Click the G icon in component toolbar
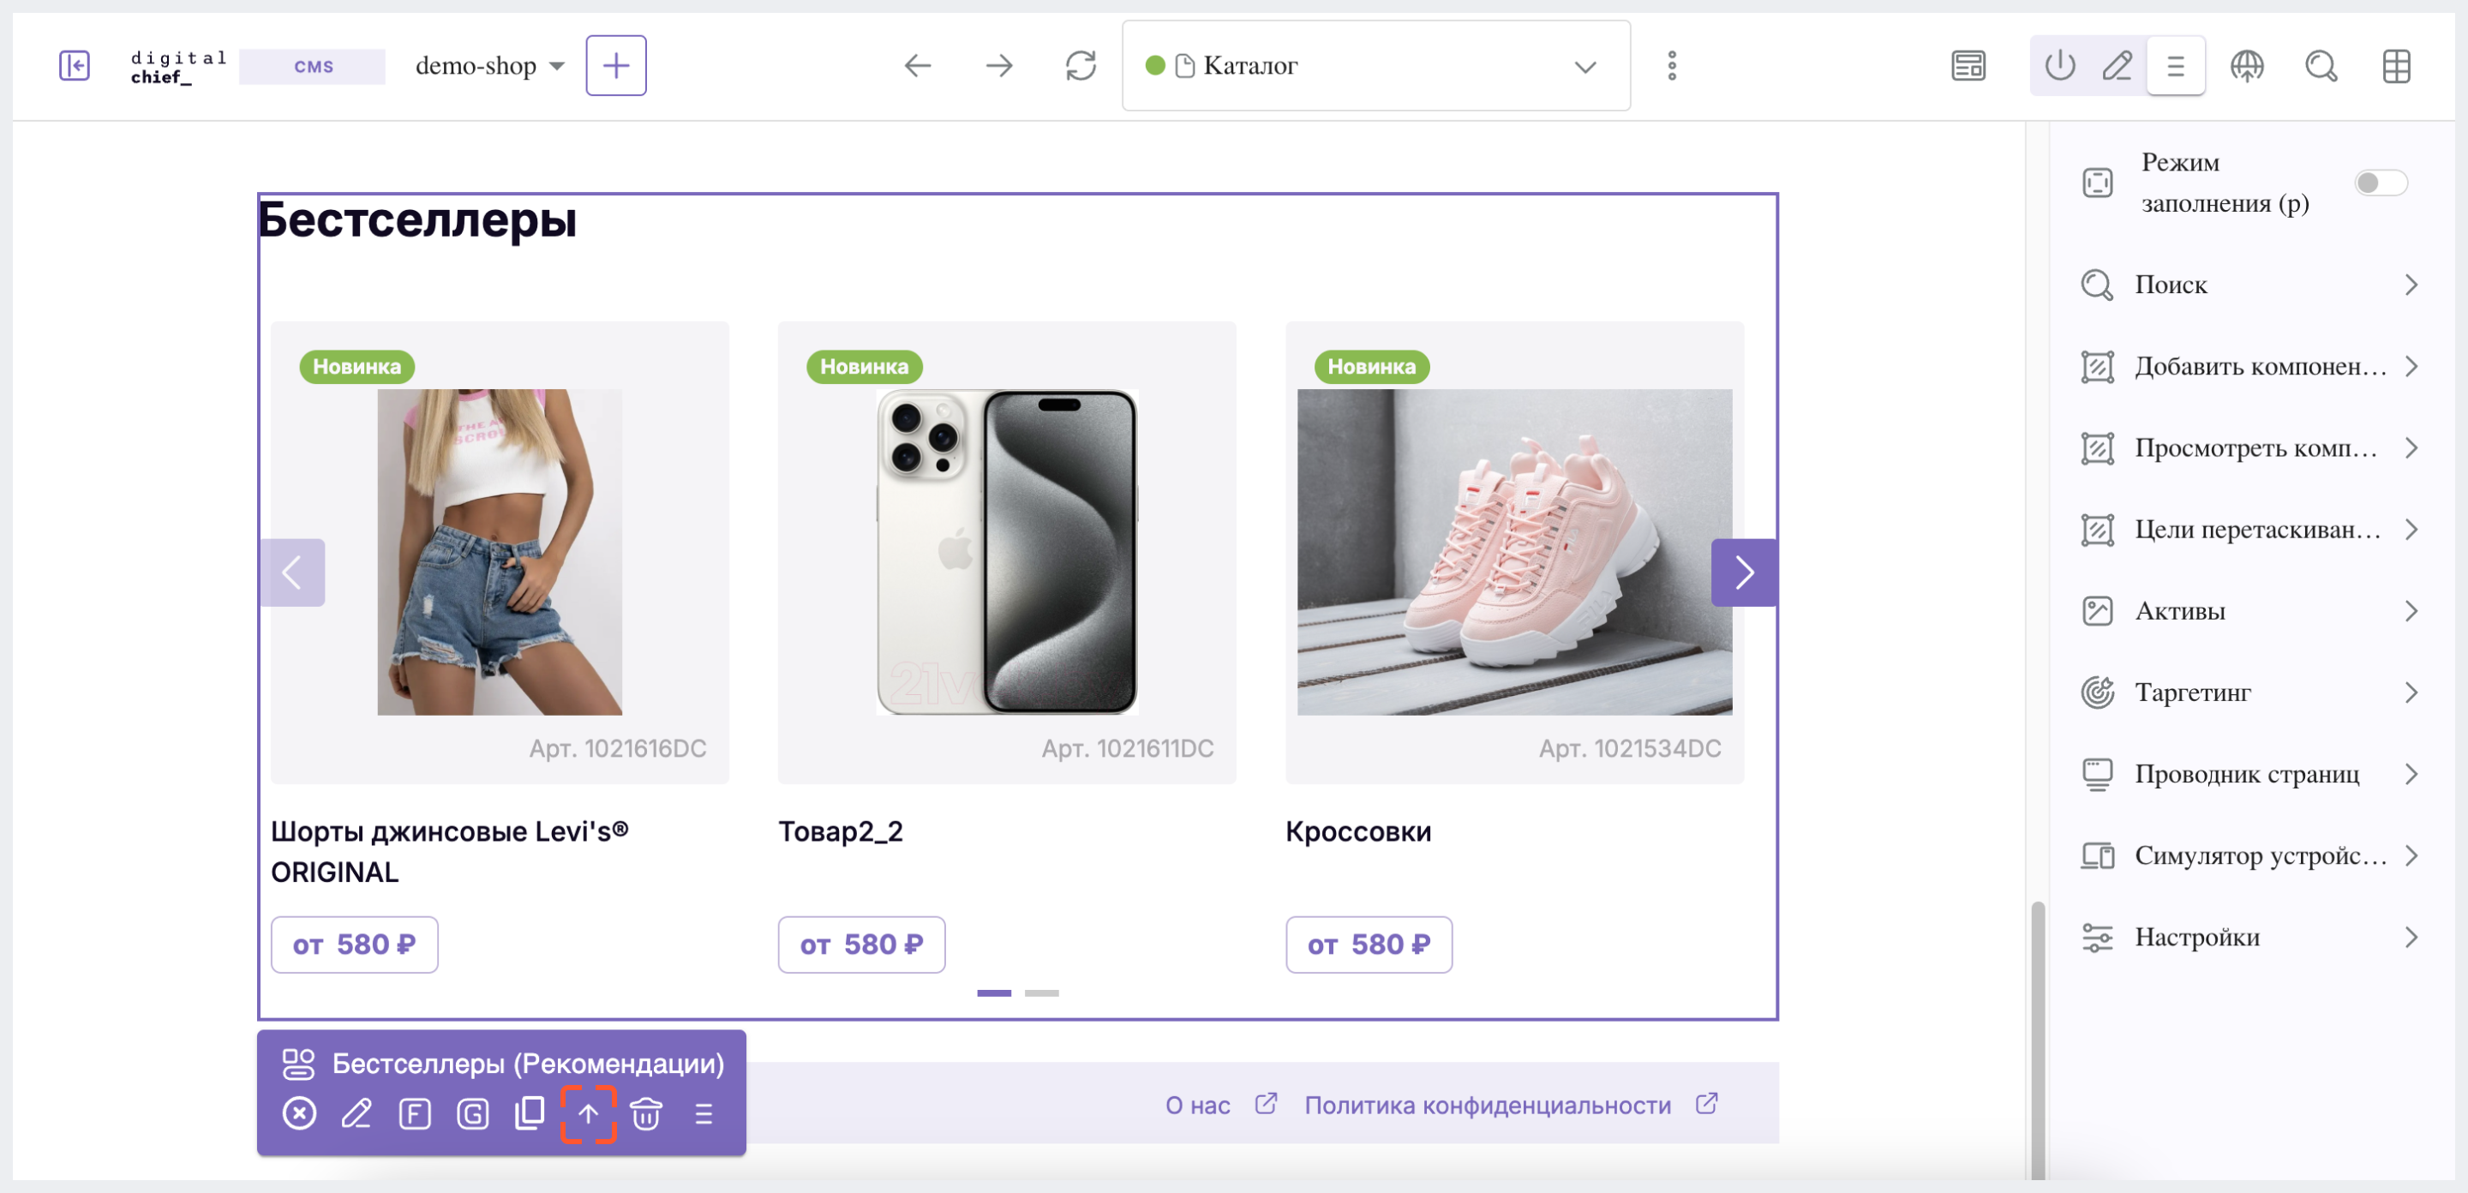The image size is (2468, 1193). point(472,1113)
